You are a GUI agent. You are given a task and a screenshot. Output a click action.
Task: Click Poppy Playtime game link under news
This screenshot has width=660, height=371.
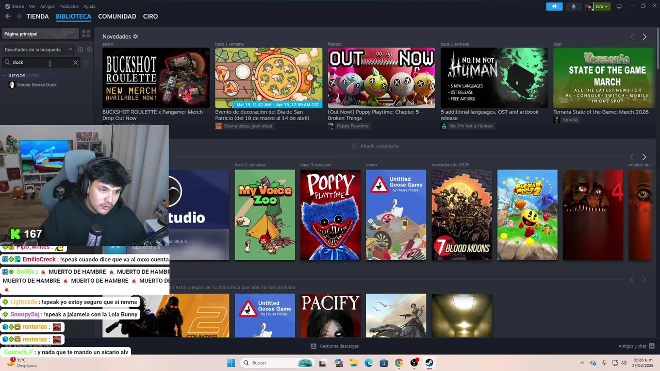click(348, 126)
